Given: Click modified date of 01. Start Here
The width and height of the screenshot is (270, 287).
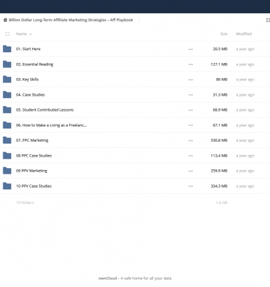Looking at the screenshot, I should [245, 49].
